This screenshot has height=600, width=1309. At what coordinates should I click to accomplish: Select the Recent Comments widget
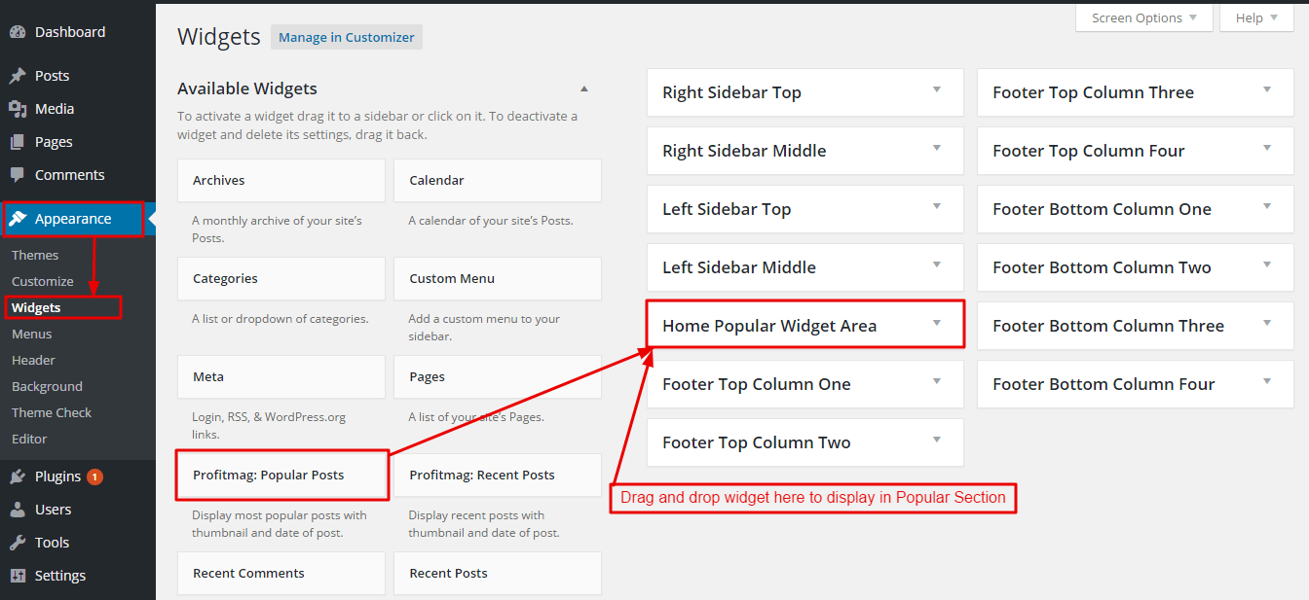click(x=281, y=574)
